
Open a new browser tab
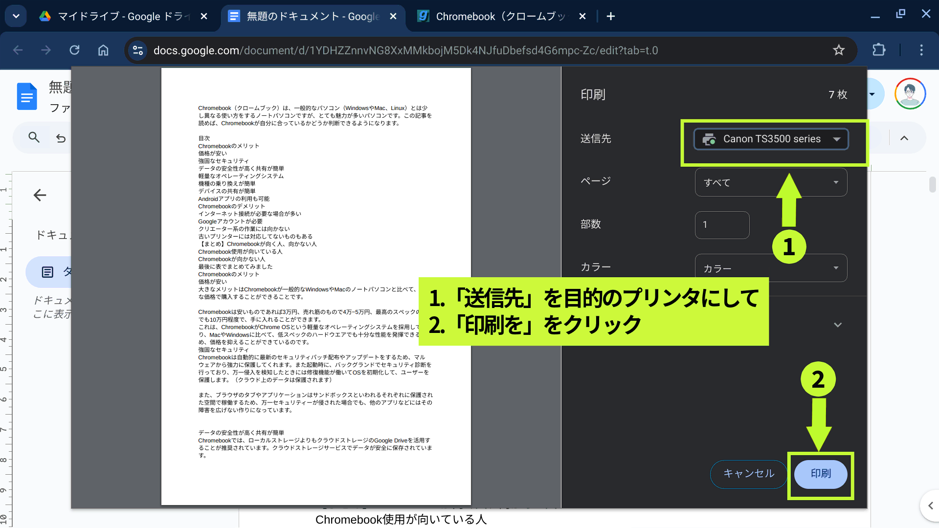[x=611, y=16]
